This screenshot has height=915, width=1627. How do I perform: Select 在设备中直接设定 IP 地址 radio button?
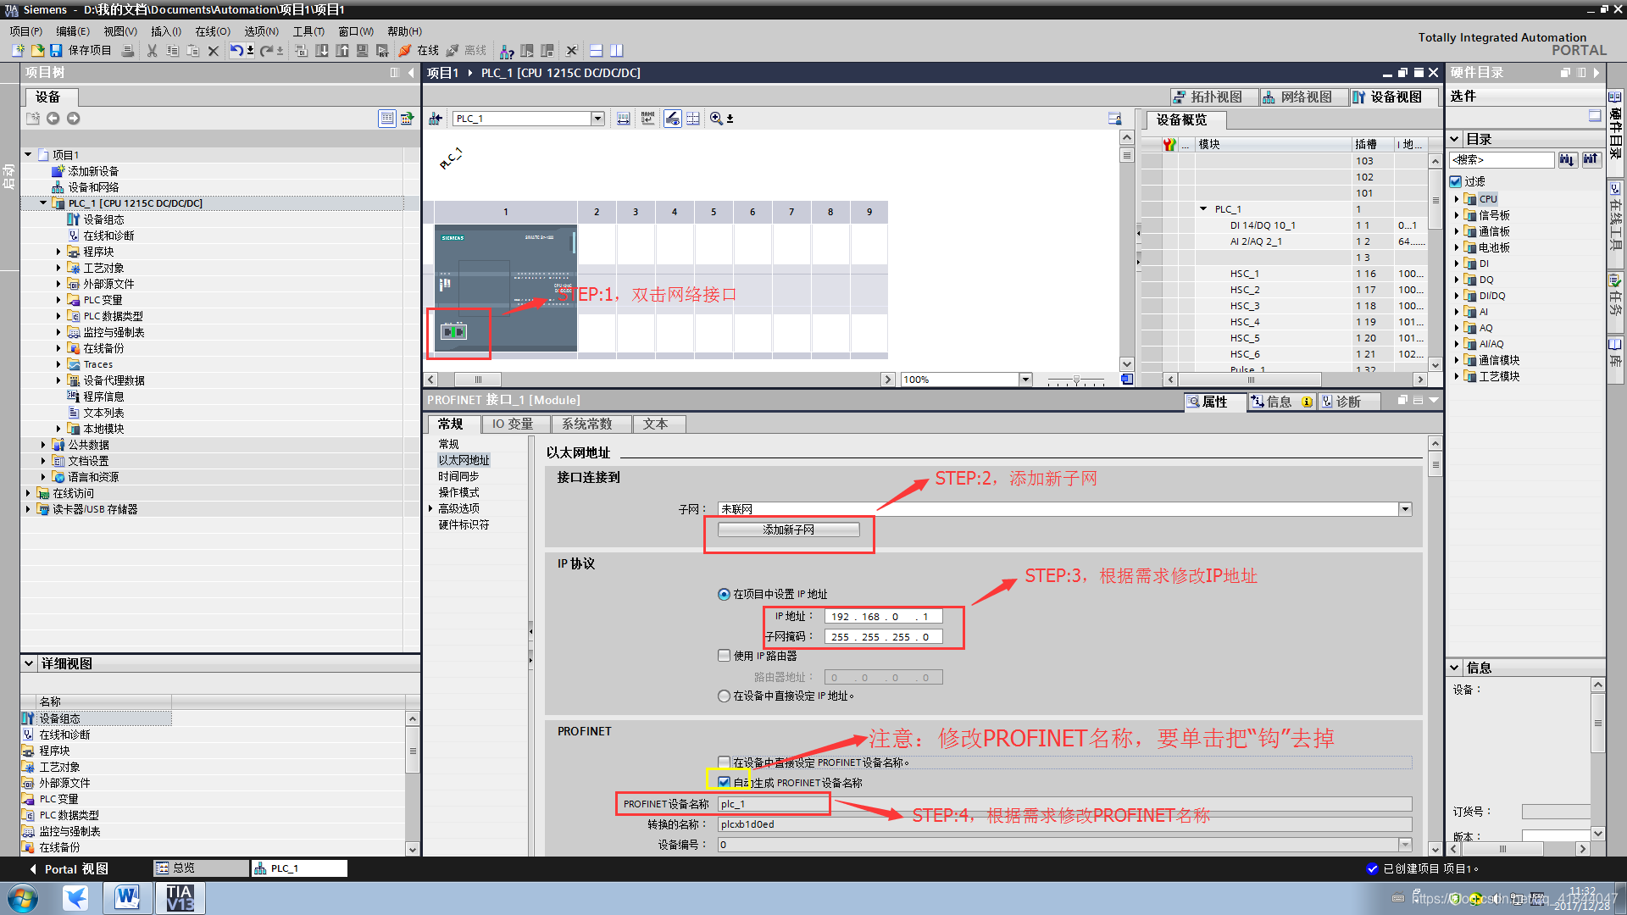coord(724,696)
